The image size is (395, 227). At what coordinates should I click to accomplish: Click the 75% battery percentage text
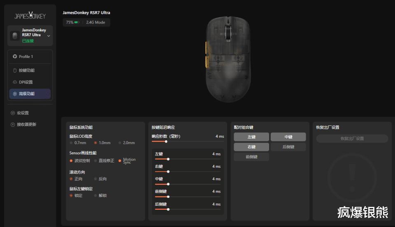pos(70,22)
